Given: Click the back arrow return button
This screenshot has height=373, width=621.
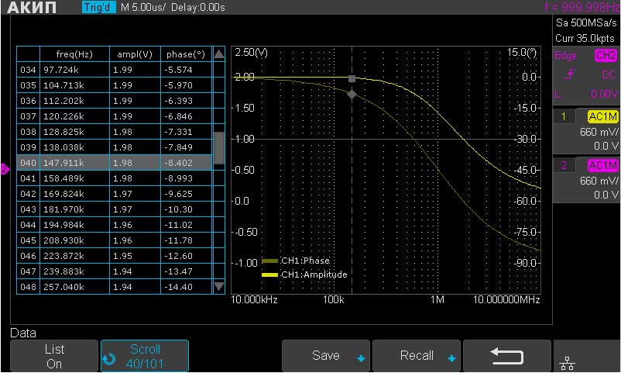Looking at the screenshot, I should click(507, 356).
